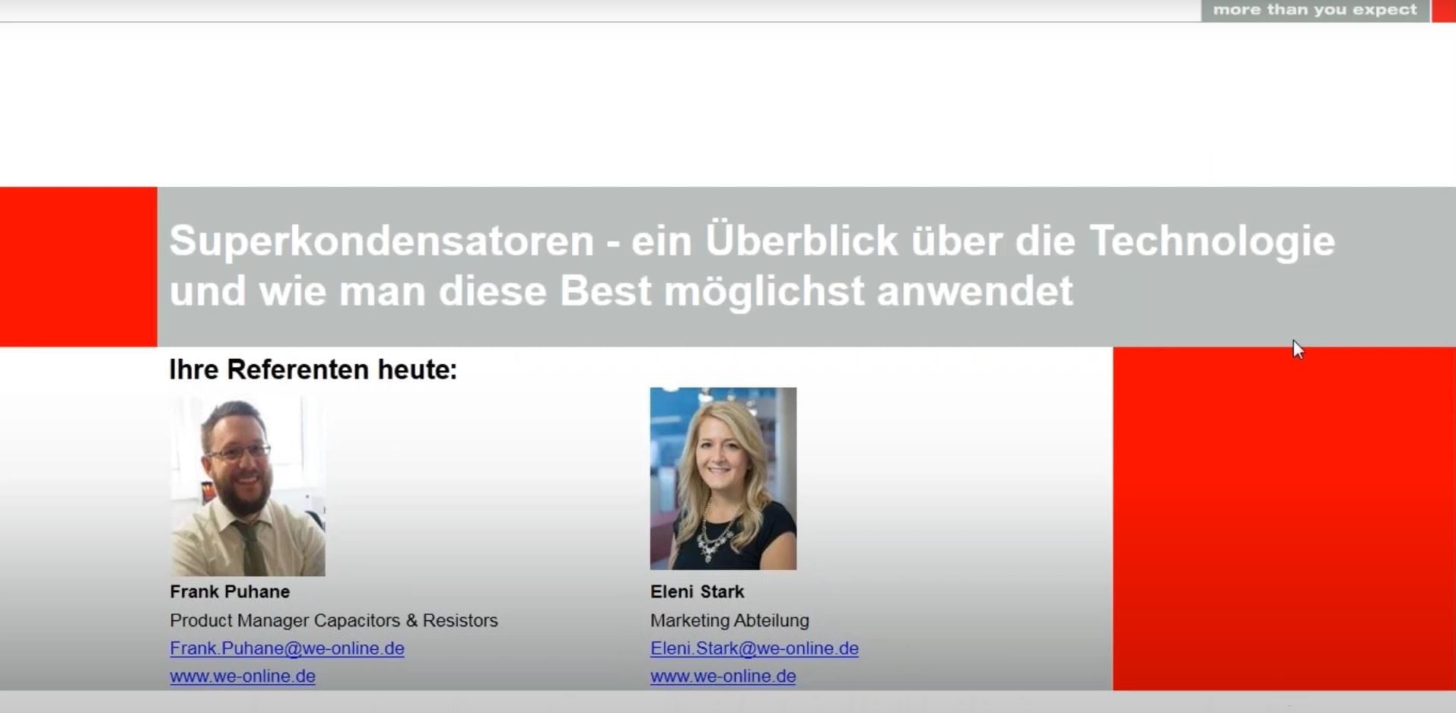Image resolution: width=1456 pixels, height=713 pixels.
Task: Click the gray footer strip below the slide
Action: pos(727,702)
